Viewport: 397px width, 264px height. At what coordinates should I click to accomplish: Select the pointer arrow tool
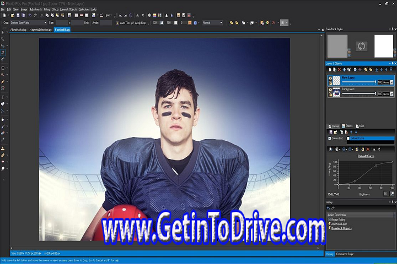(x=3, y=32)
